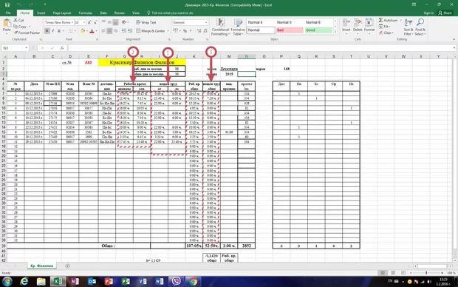This screenshot has width=458, height=287.
Task: Select the Good cell style
Action: point(318,30)
